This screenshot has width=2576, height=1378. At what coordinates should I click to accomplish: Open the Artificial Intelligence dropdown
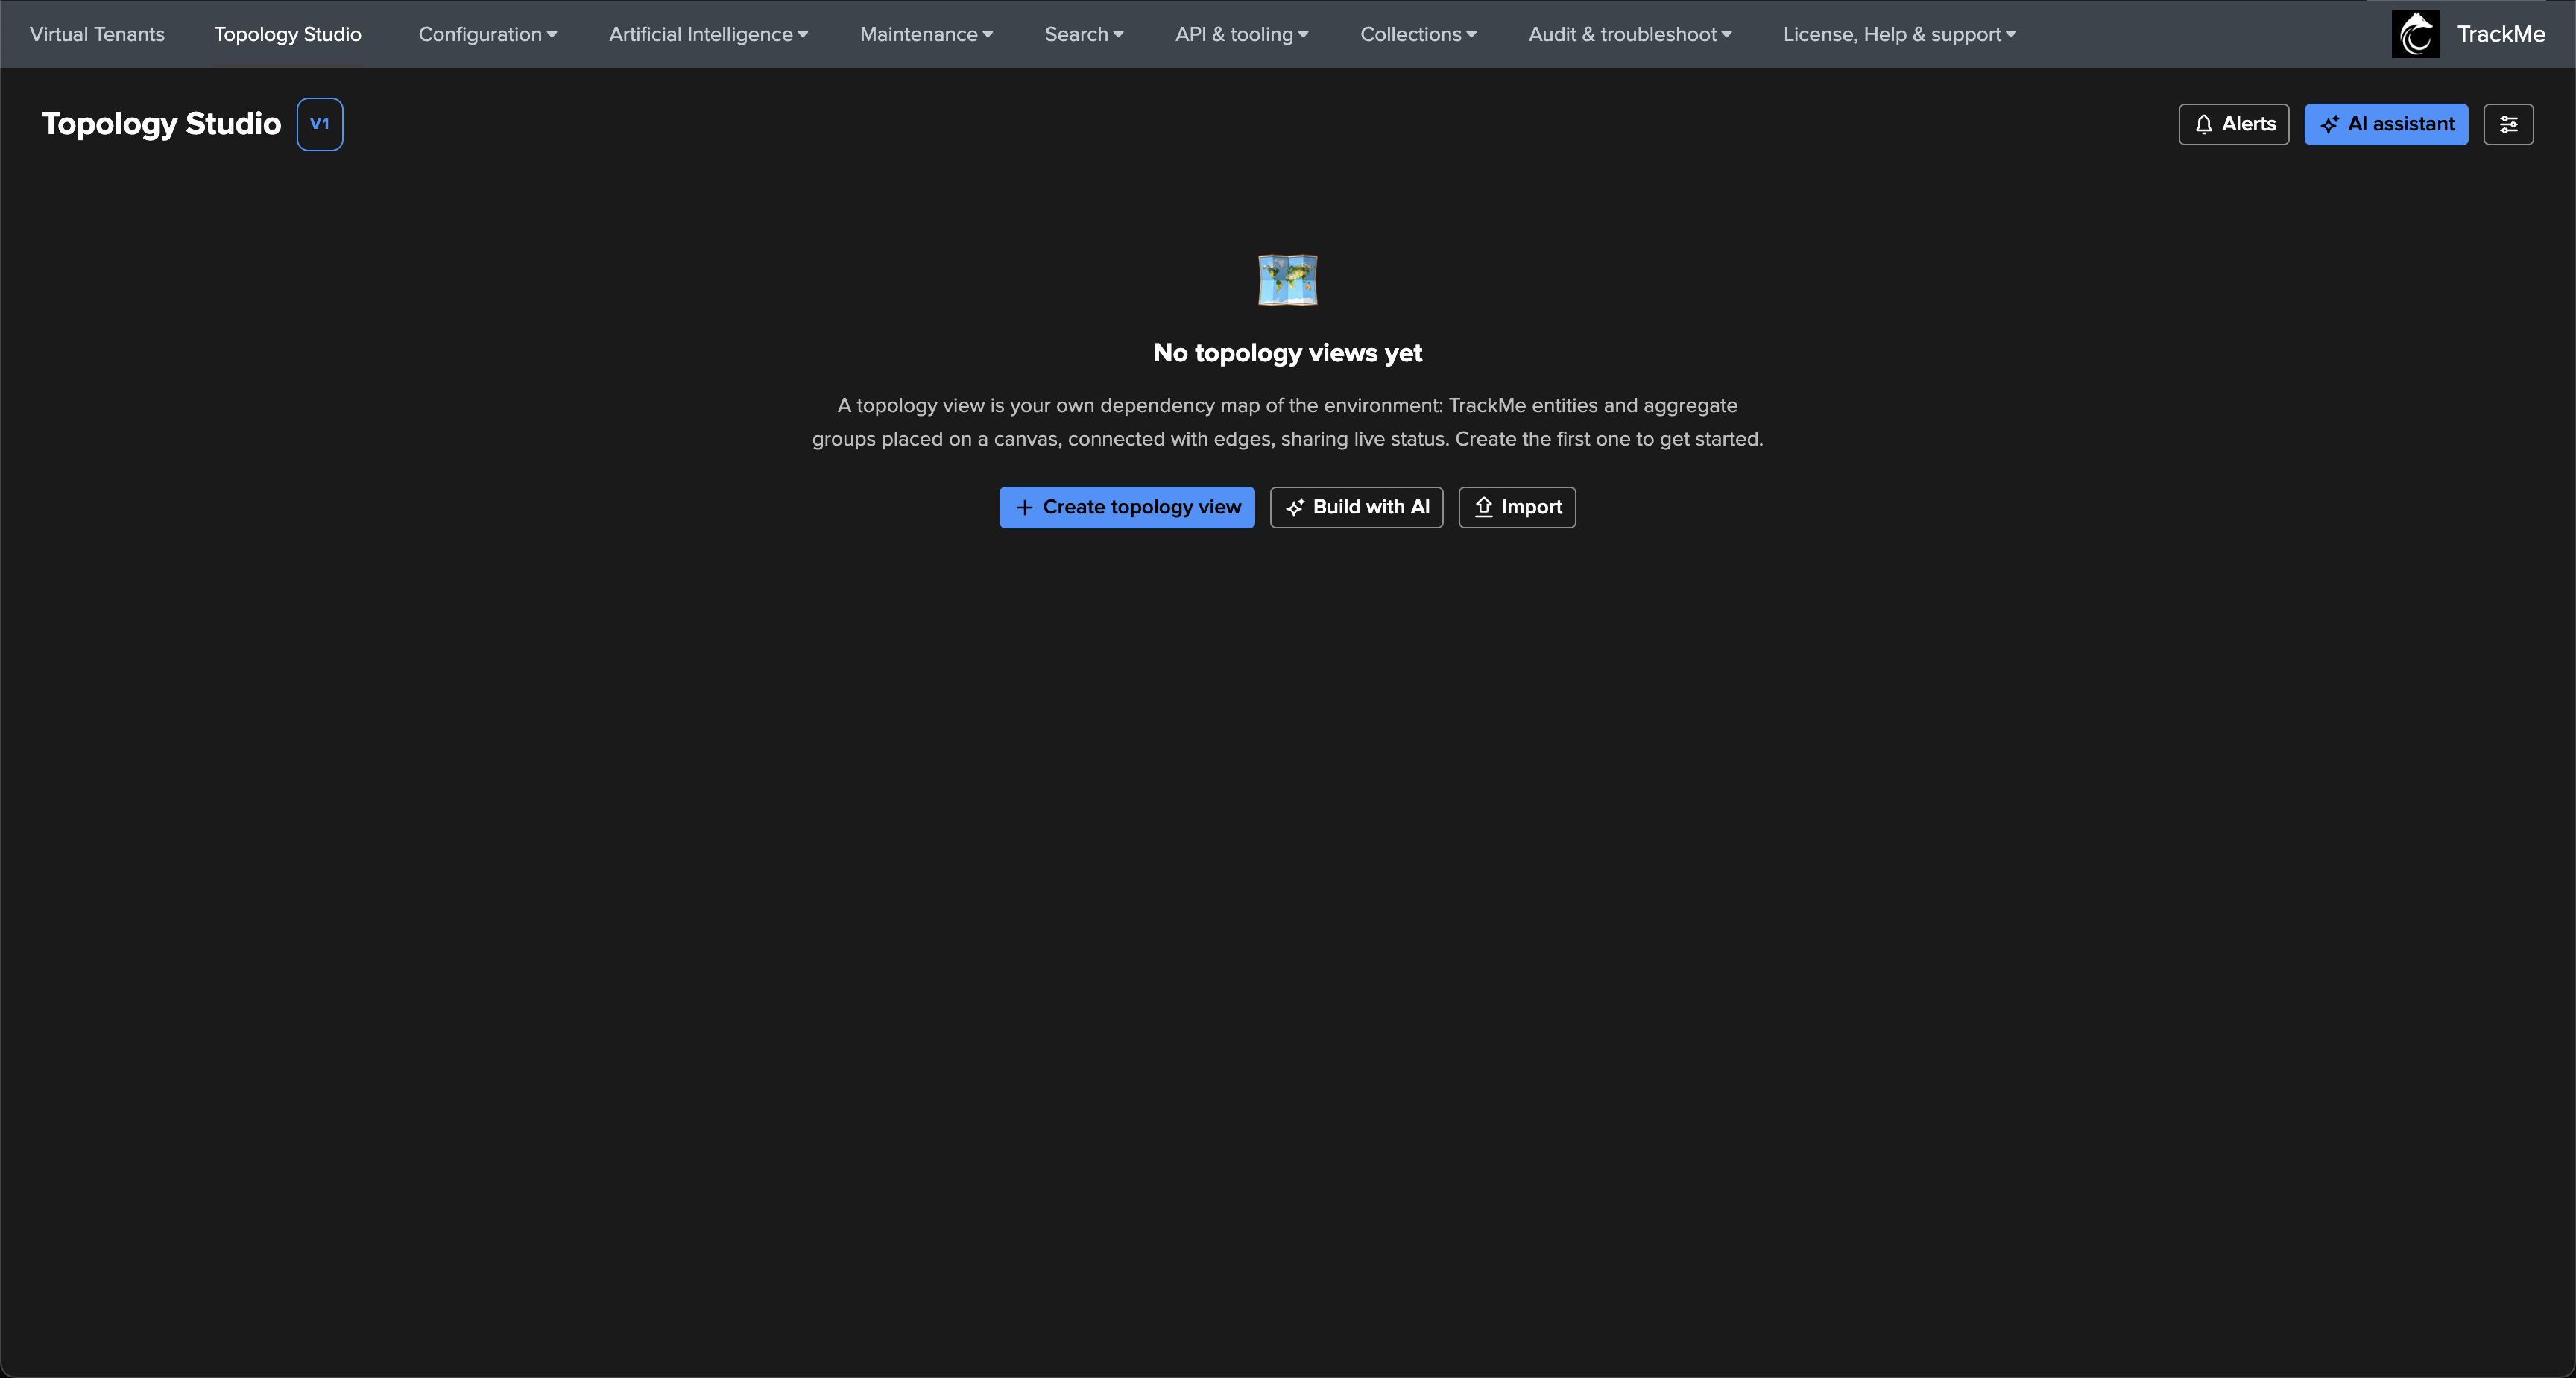pyautogui.click(x=708, y=34)
